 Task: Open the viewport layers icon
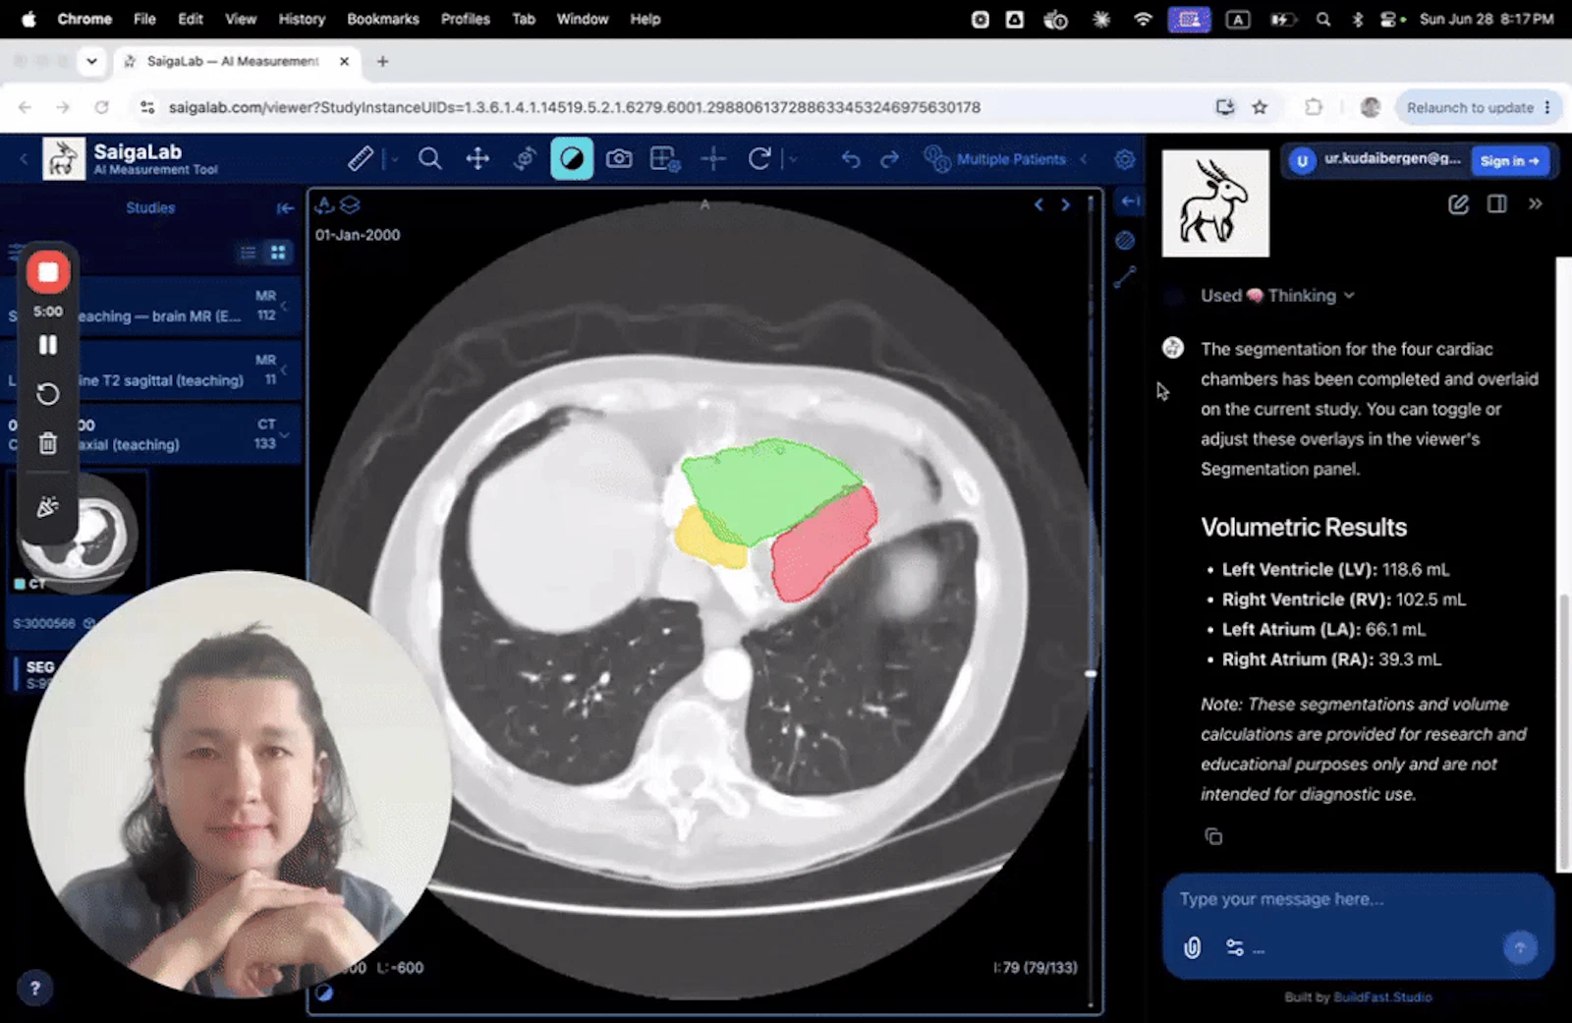[x=350, y=204]
